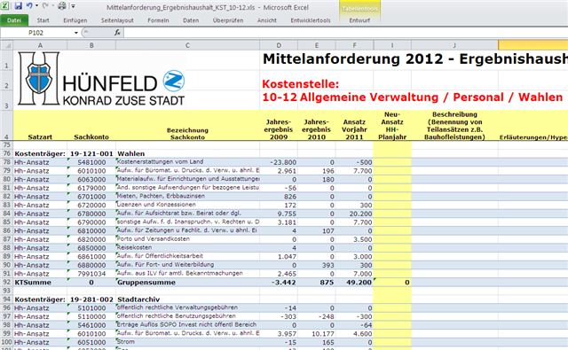
Task: Click the Mittelanforderung 2012 title cell
Action: click(x=414, y=59)
